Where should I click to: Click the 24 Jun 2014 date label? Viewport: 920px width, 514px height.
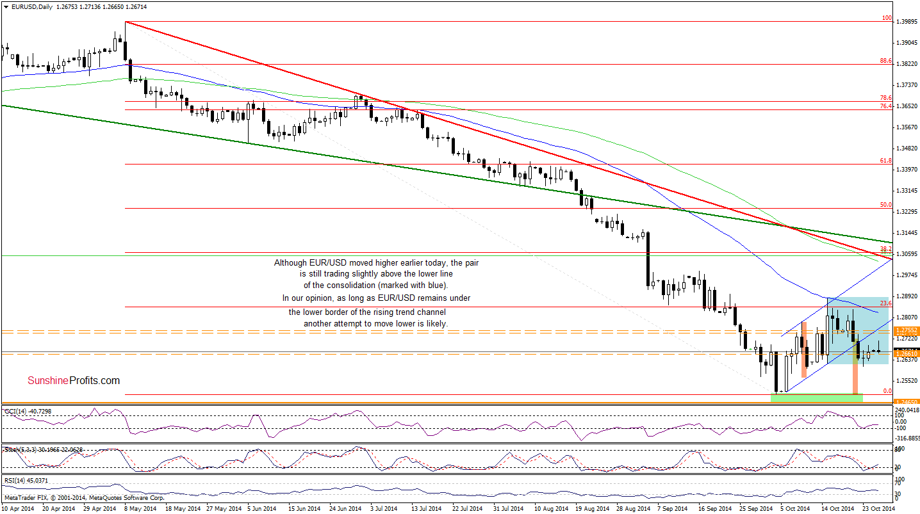[346, 508]
